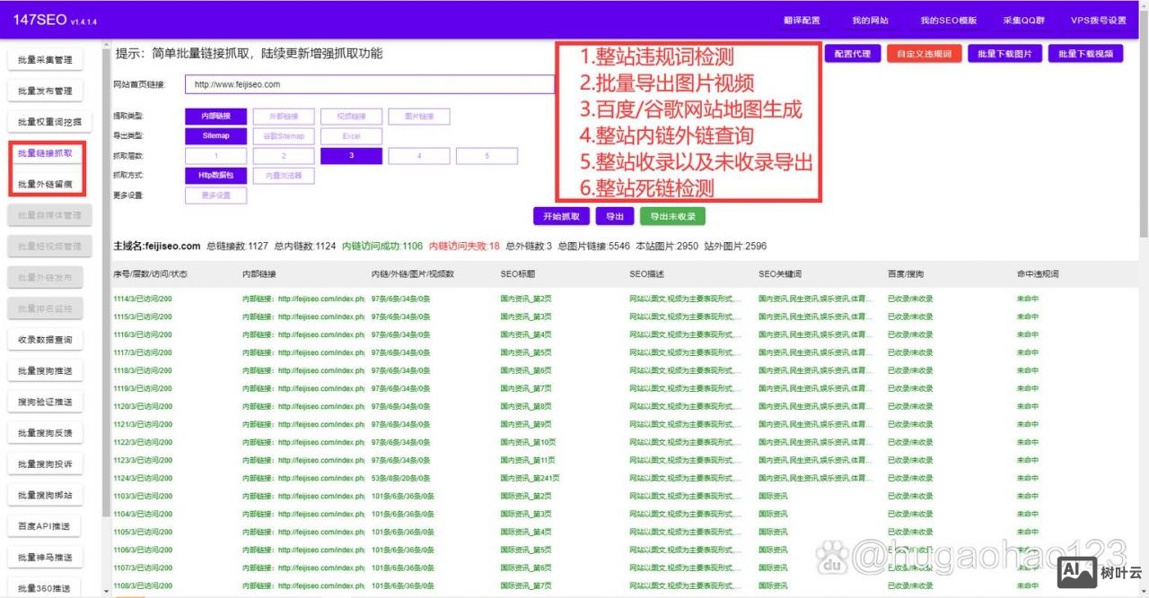The width and height of the screenshot is (1149, 598).
Task: Open the 批量采集管理 panel
Action: (x=44, y=58)
